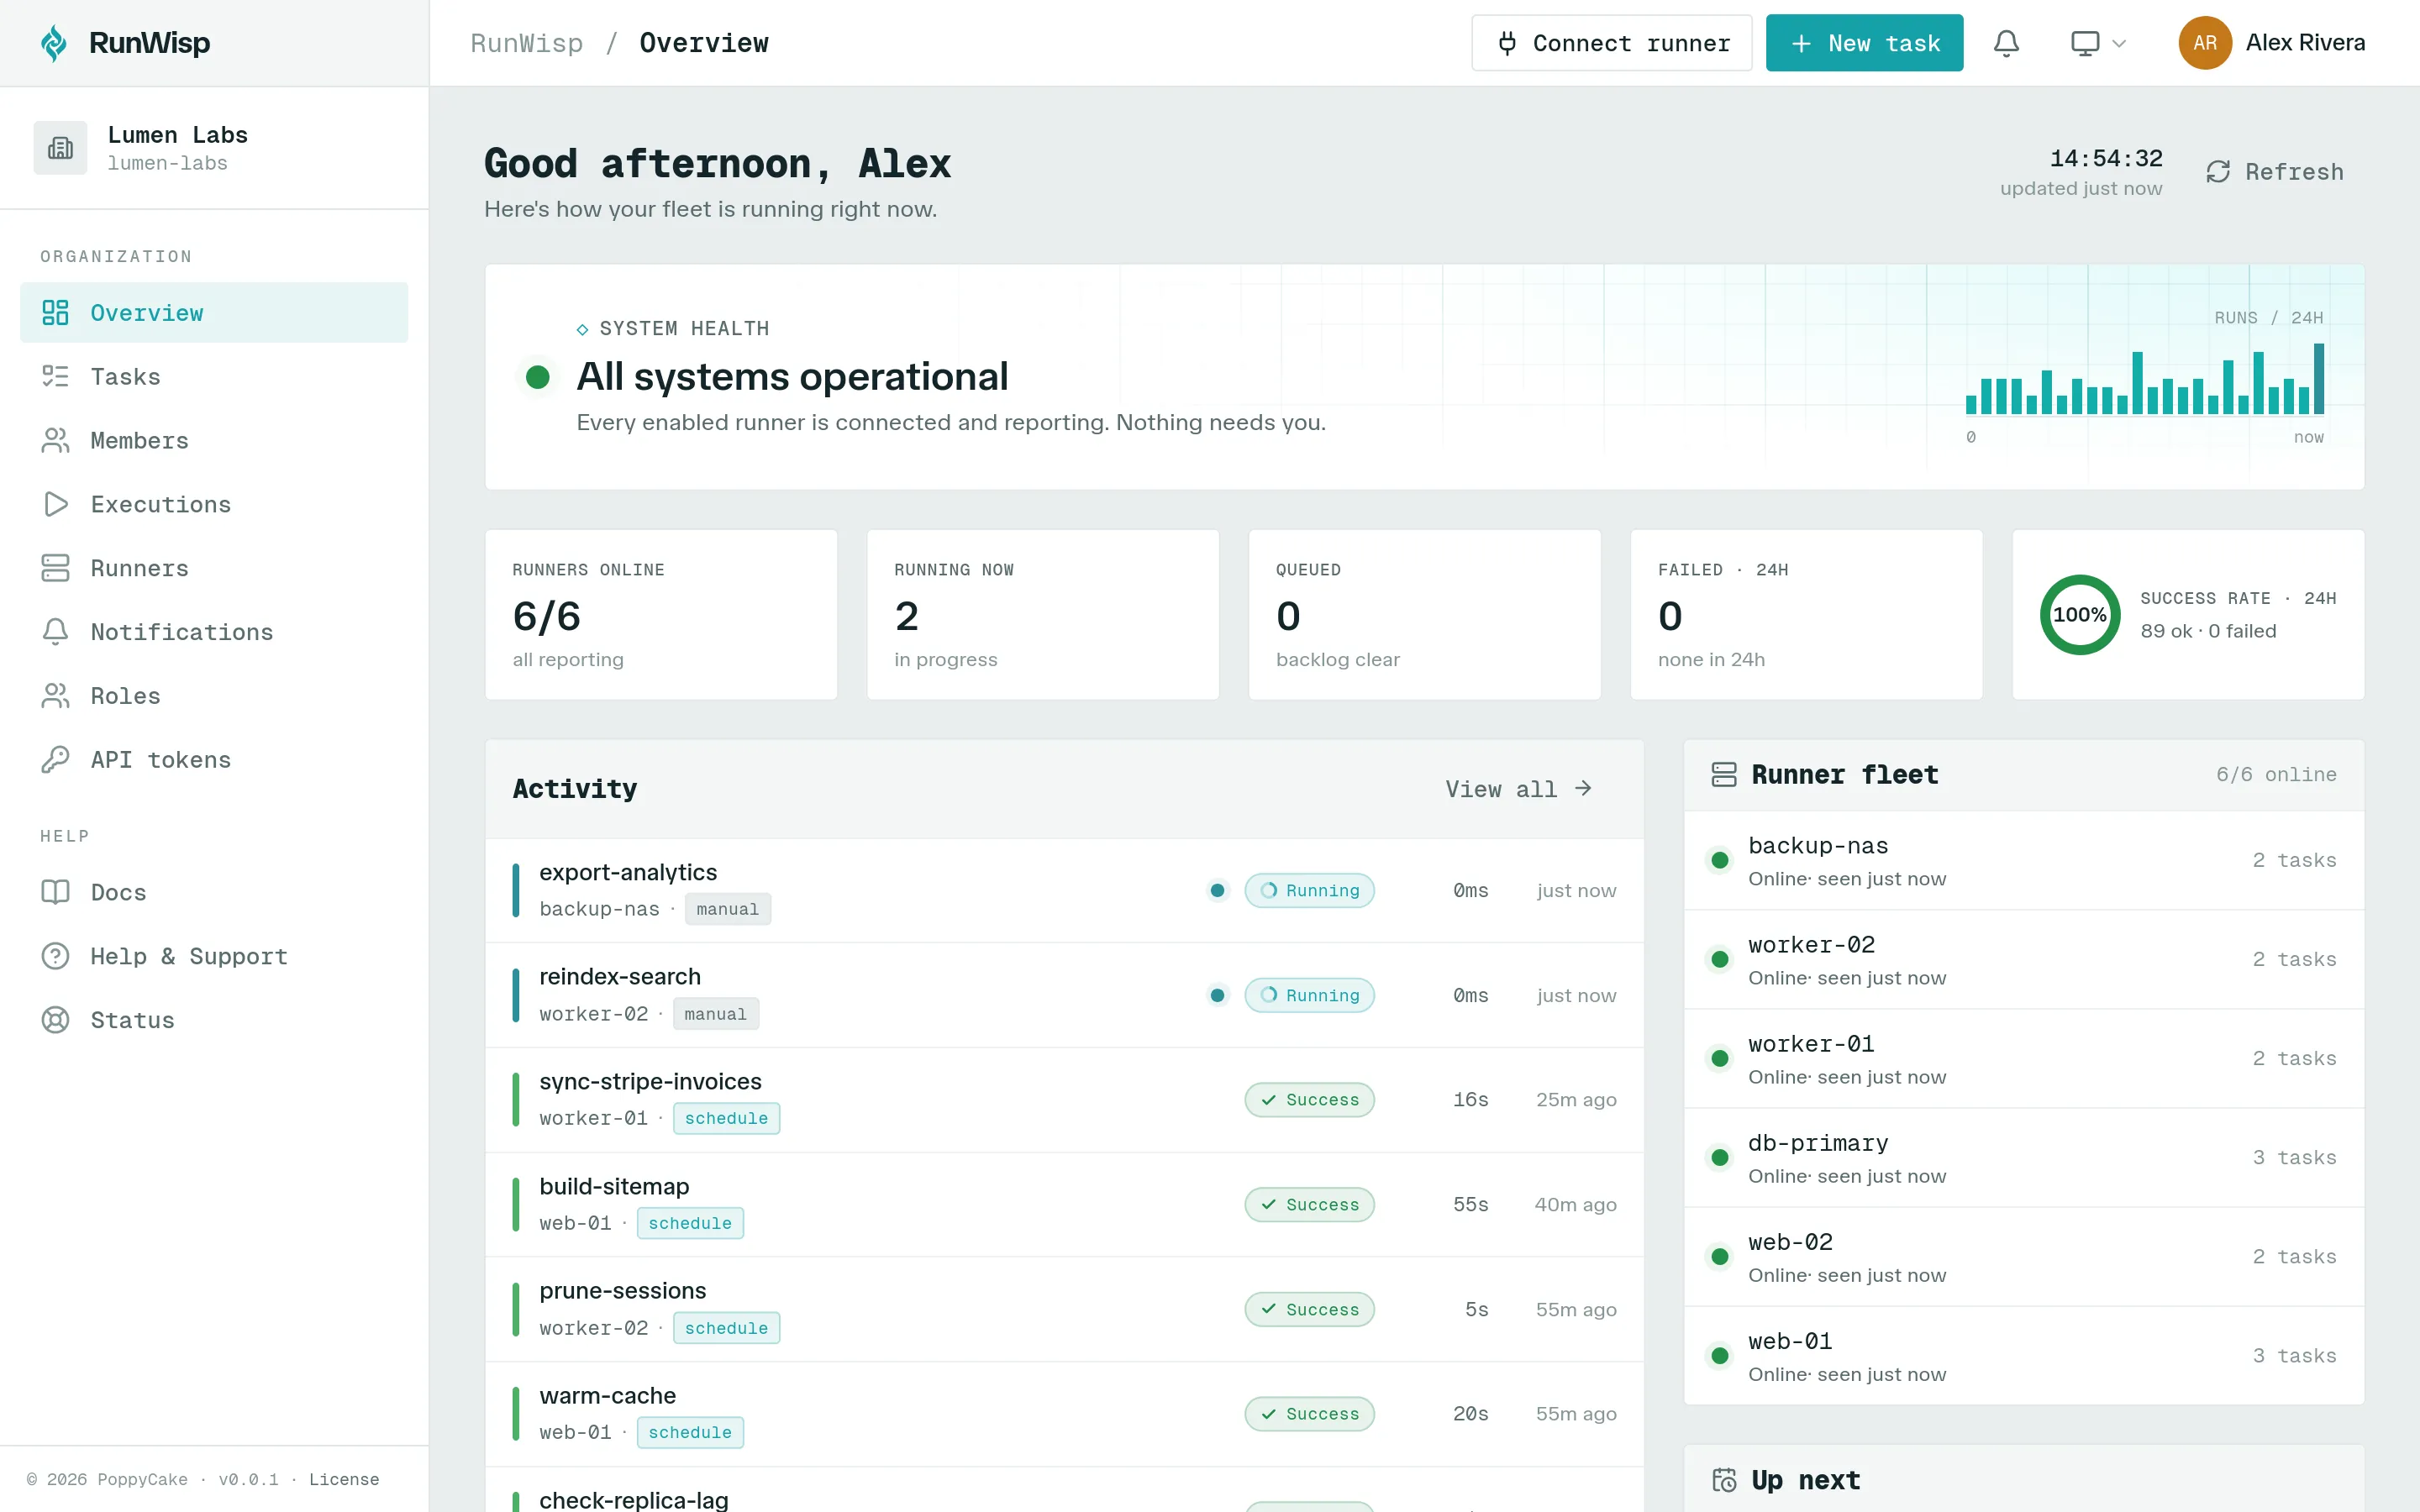This screenshot has width=2420, height=1512.
Task: Open the export-analytics activity row
Action: pos(1064,890)
